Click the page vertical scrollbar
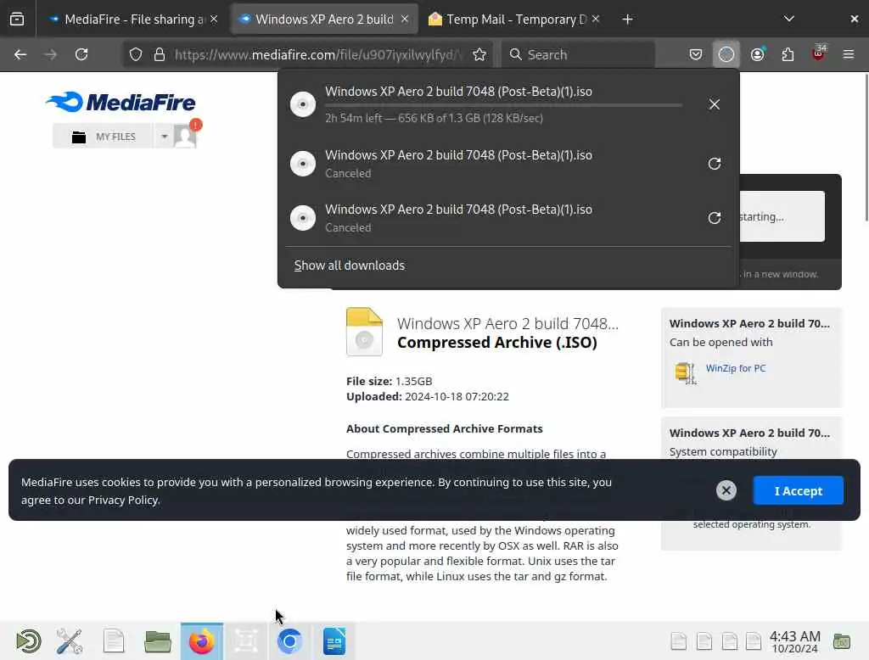Viewport: 869px width, 660px height. [x=865, y=148]
